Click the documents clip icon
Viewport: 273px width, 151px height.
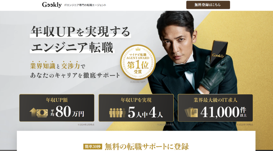(x=191, y=112)
